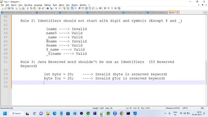
Task: Play back the recorded macro icon
Action: [x=112, y=8]
